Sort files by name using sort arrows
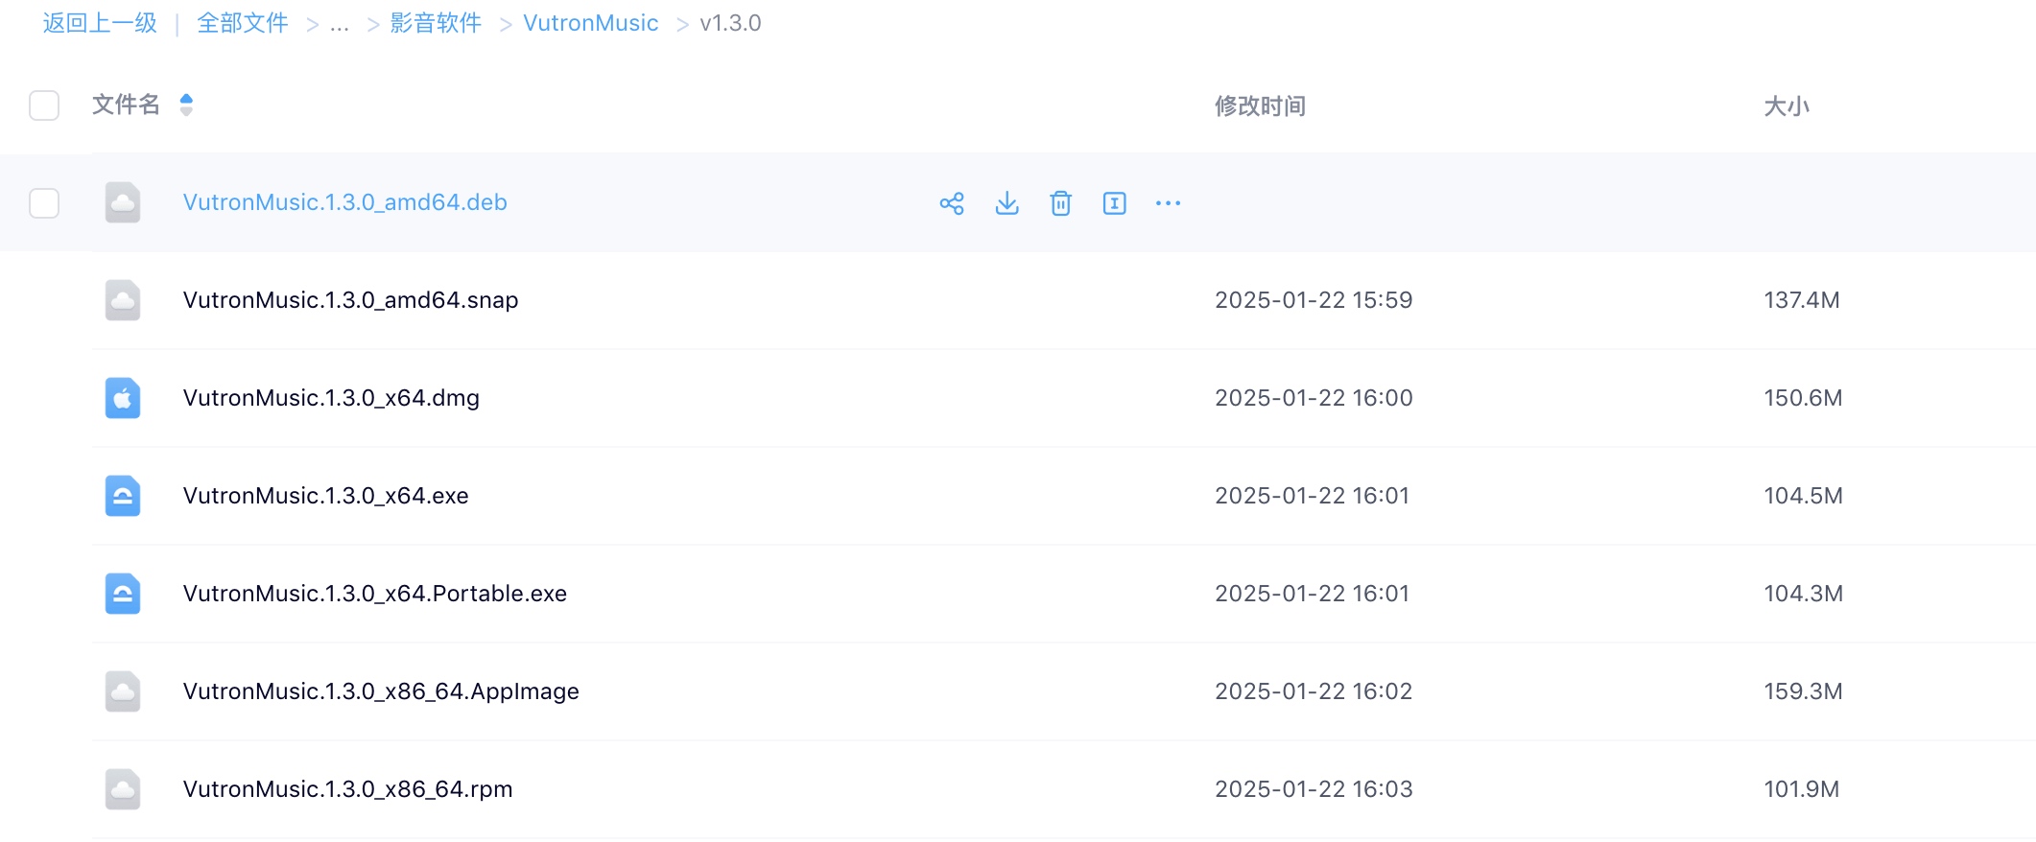Viewport: 2036px width, 842px height. tap(186, 105)
